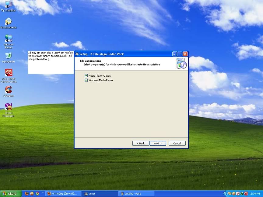Minimize the Setup window
Screen dimensions: 263x197
174,54
